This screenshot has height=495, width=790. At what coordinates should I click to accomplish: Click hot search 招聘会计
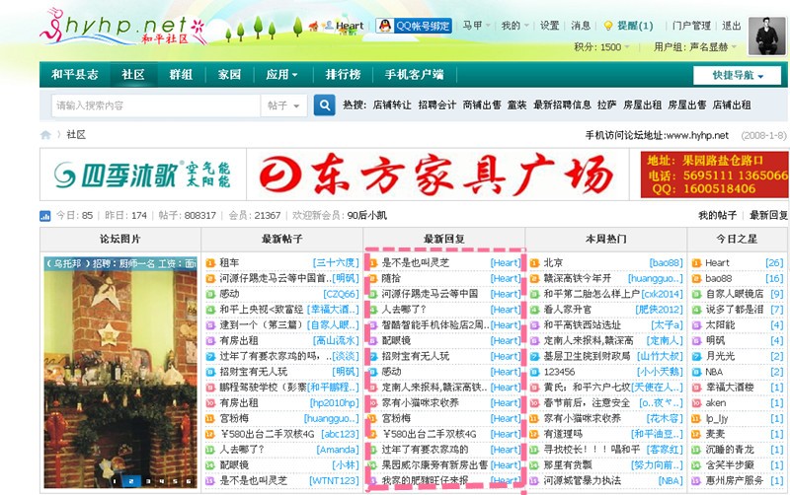pyautogui.click(x=436, y=106)
